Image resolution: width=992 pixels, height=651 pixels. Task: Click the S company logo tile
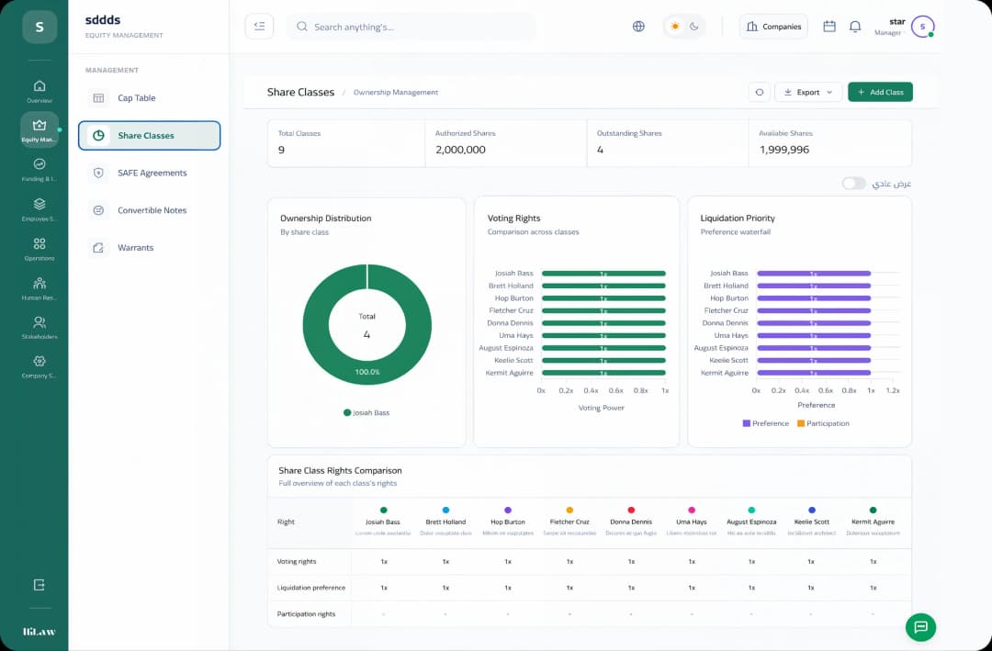[x=39, y=27]
